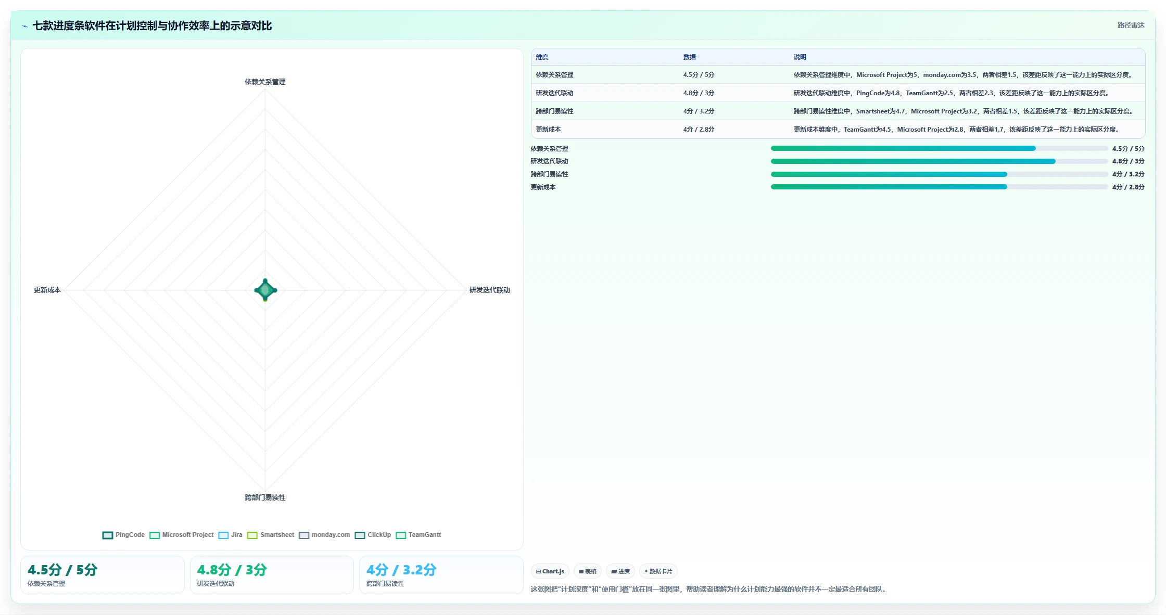Click the 数据 column header
This screenshot has height=615, width=1166.
[690, 57]
